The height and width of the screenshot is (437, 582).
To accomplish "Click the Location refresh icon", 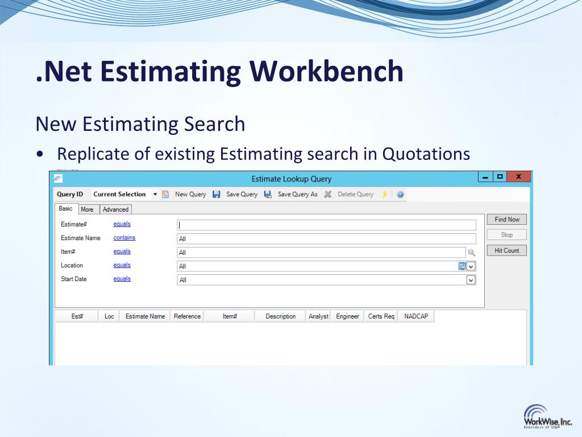I will (462, 266).
